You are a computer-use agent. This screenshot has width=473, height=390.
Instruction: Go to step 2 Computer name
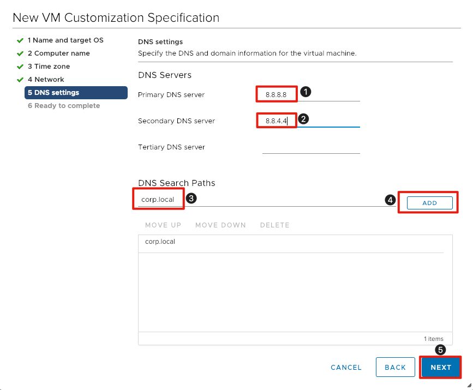(x=59, y=53)
